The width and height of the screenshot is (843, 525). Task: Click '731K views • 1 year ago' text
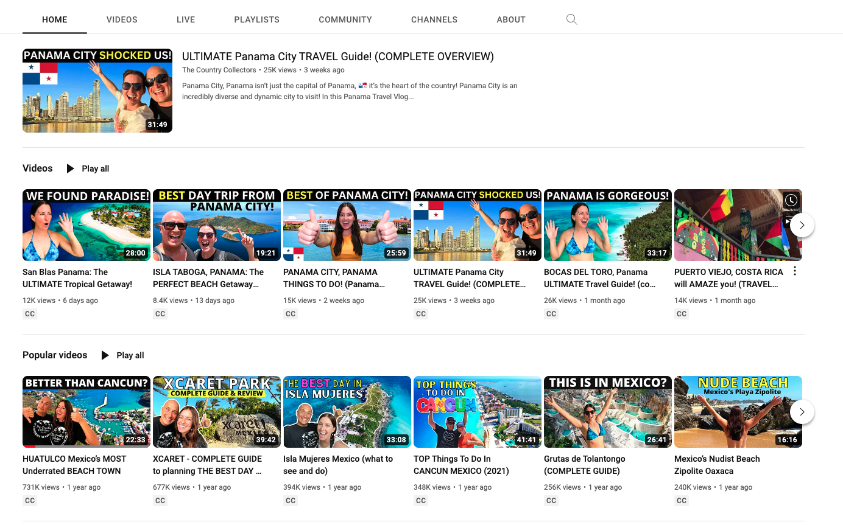click(x=62, y=487)
